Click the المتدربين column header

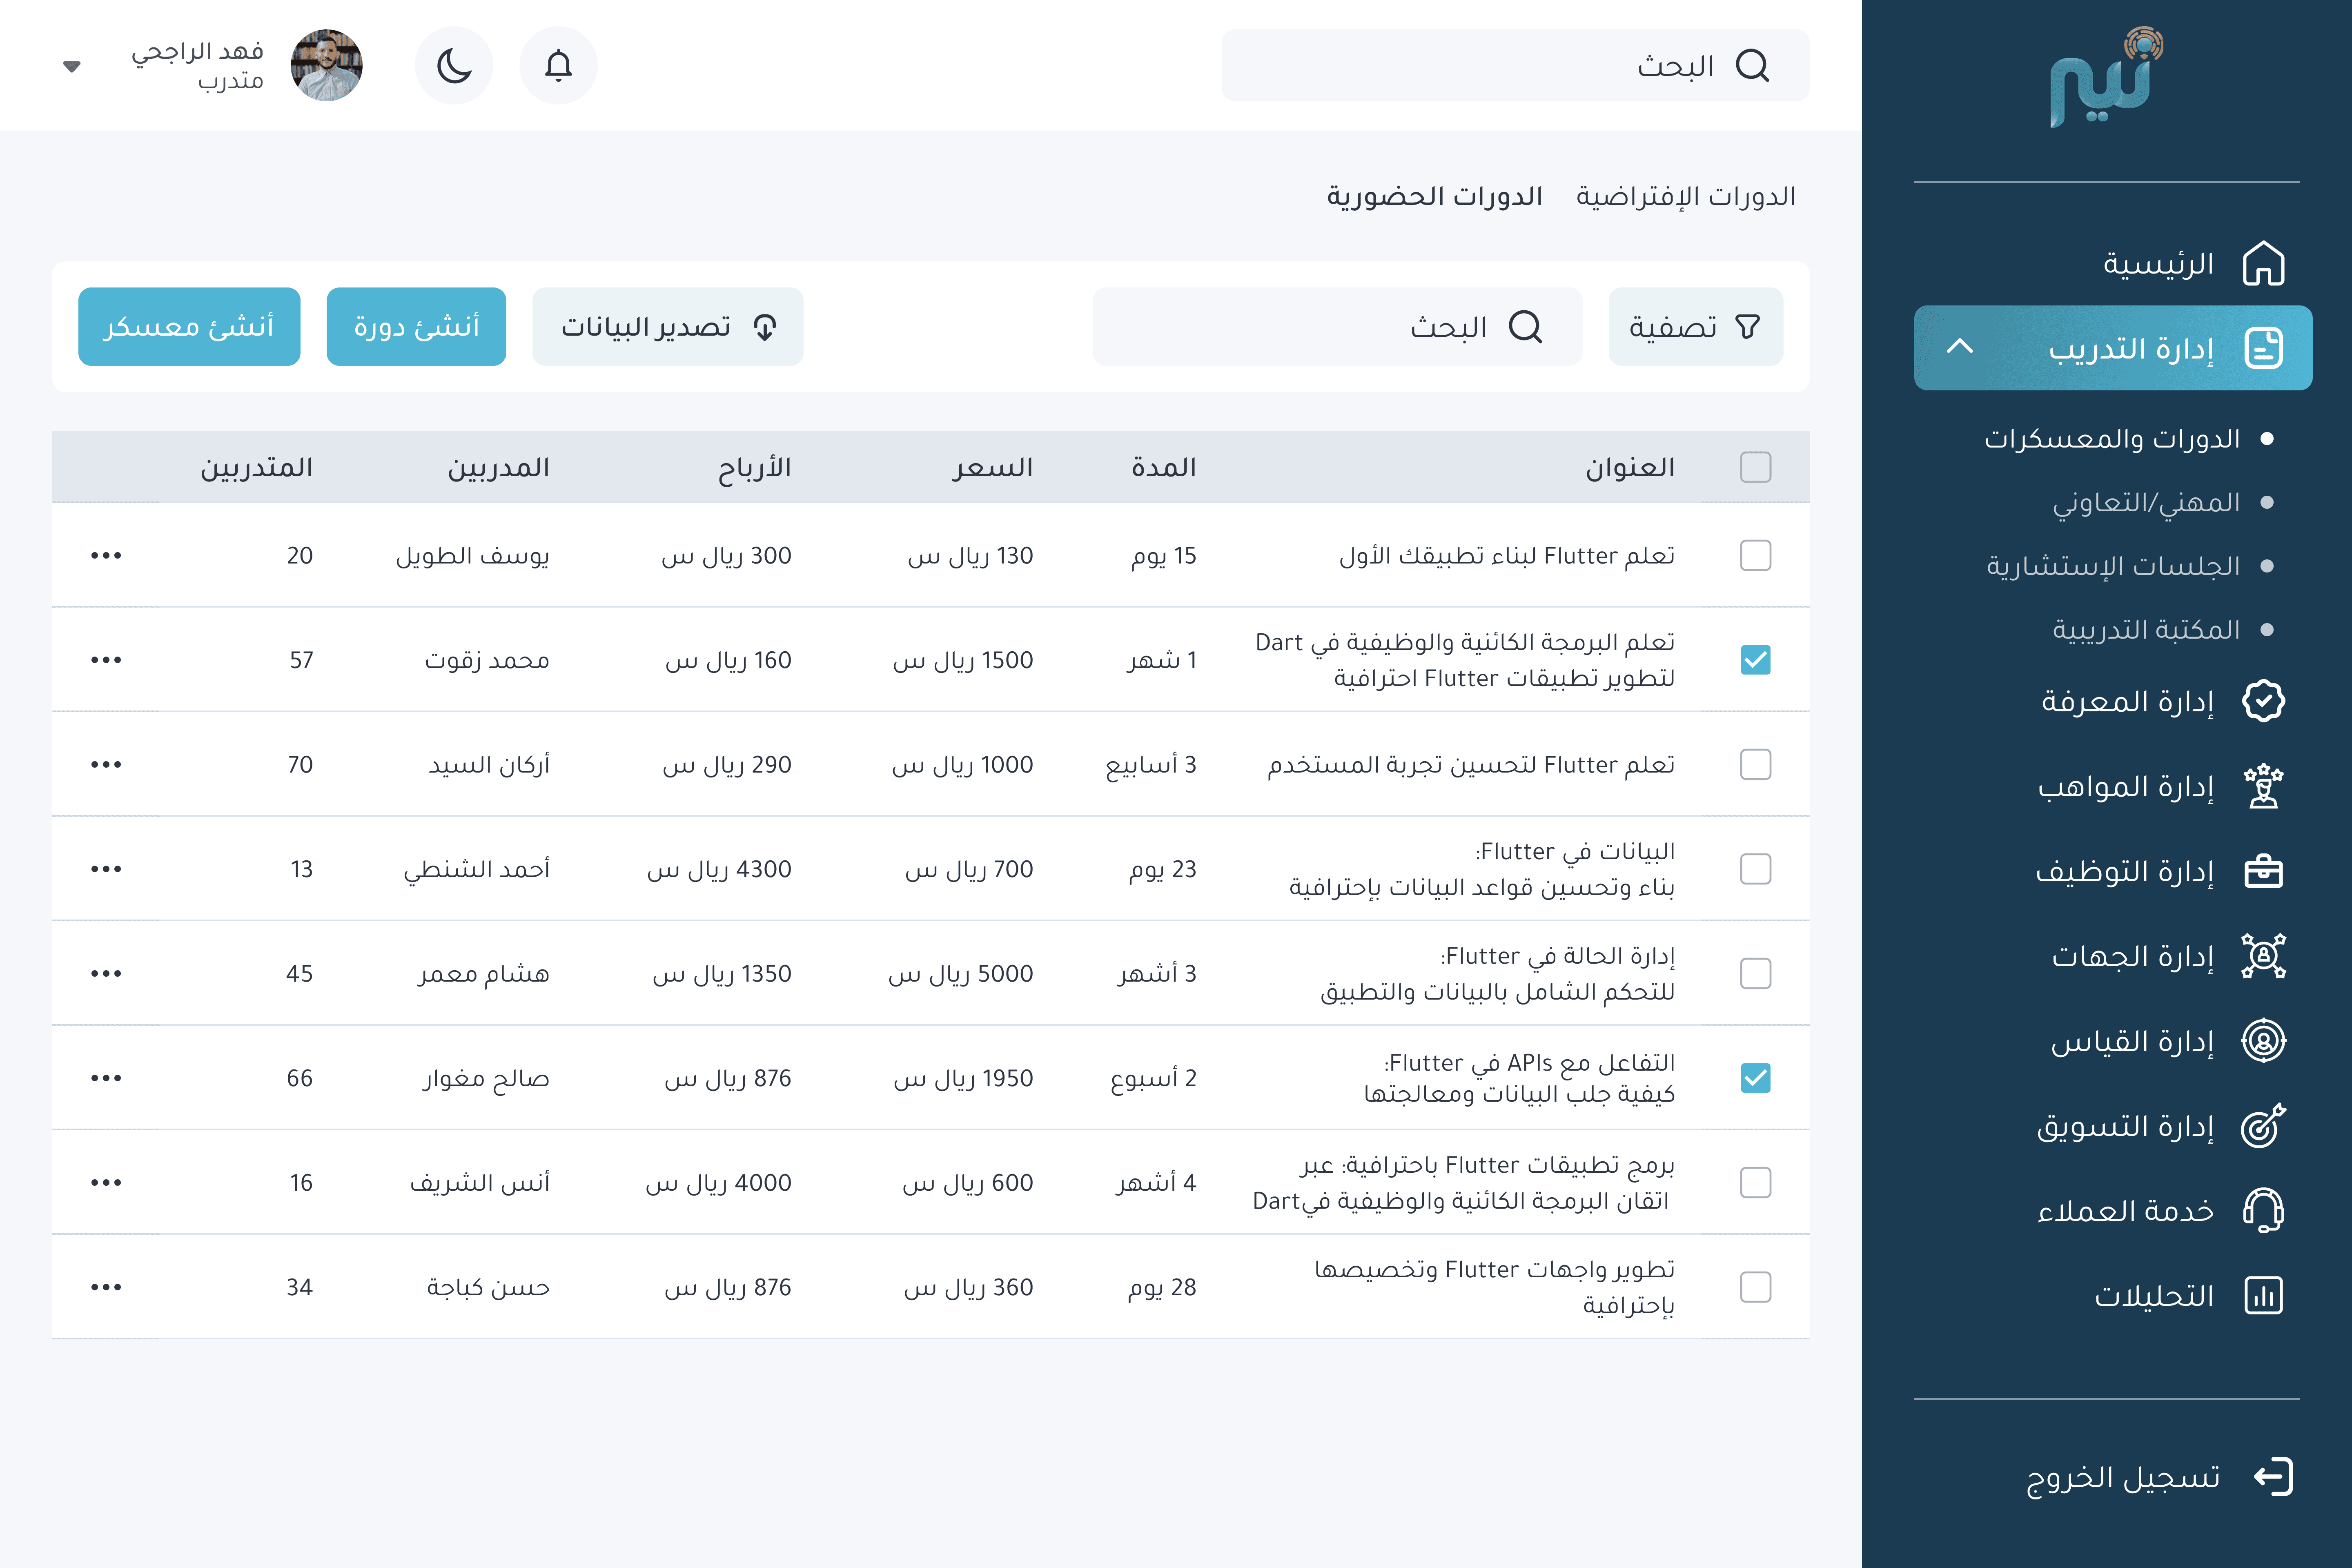click(x=256, y=467)
